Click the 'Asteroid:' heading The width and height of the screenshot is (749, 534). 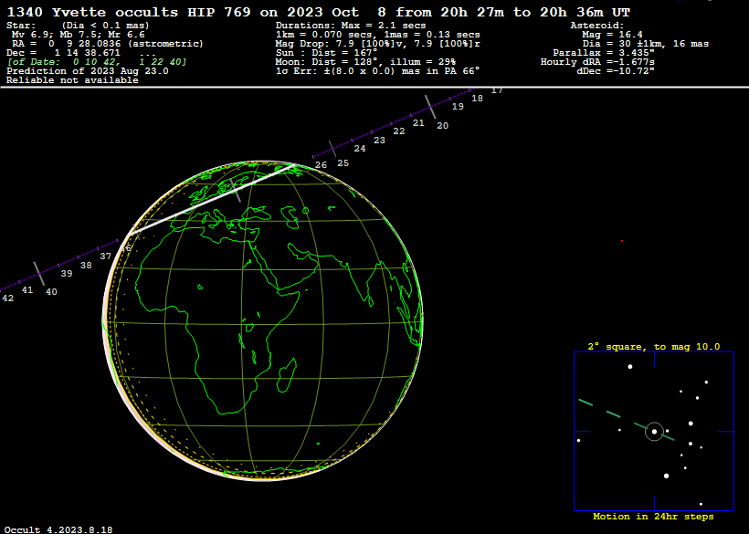[x=597, y=26]
